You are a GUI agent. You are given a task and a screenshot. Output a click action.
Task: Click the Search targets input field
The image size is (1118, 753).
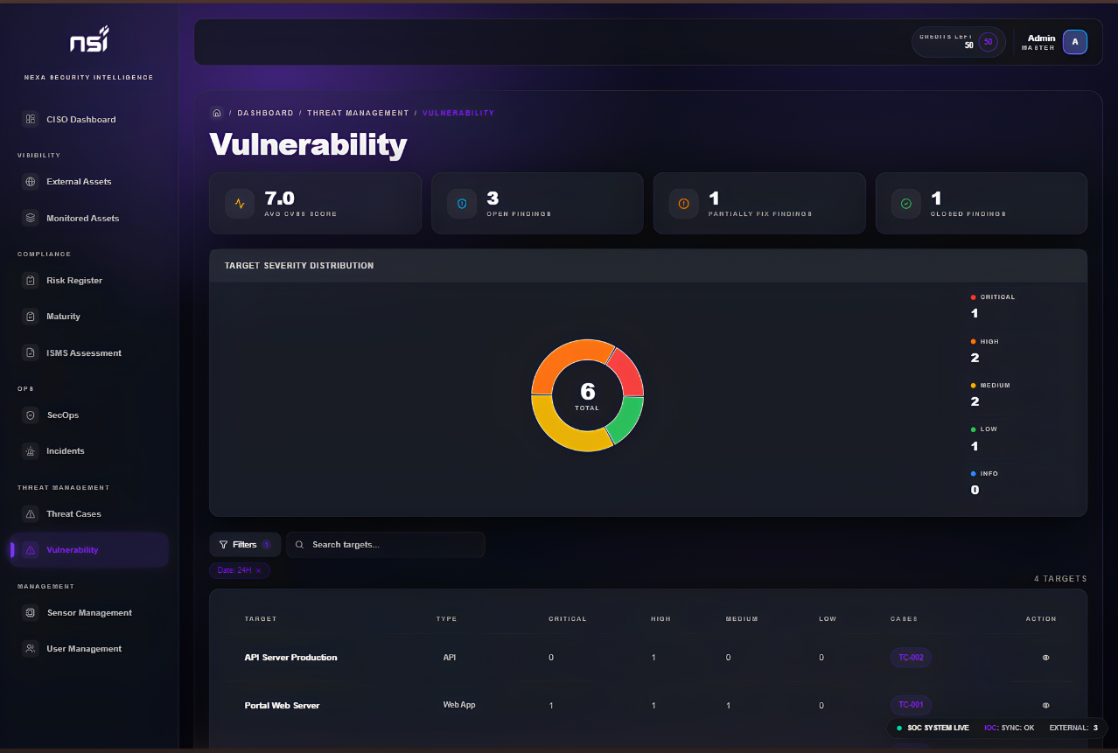point(386,545)
